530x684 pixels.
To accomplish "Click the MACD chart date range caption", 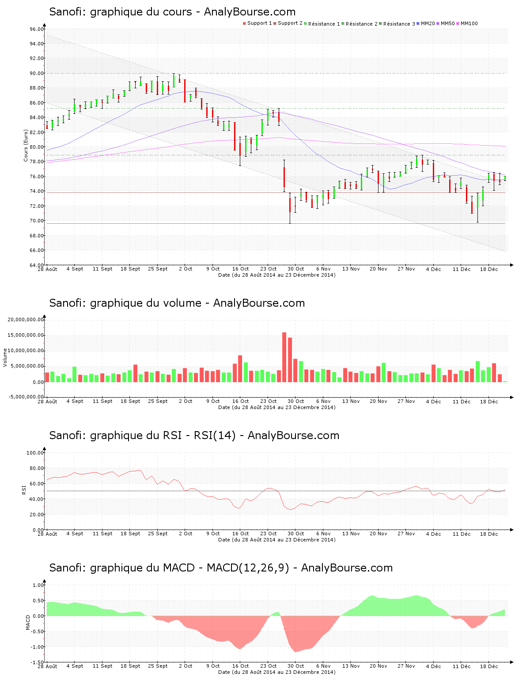I will click(277, 672).
